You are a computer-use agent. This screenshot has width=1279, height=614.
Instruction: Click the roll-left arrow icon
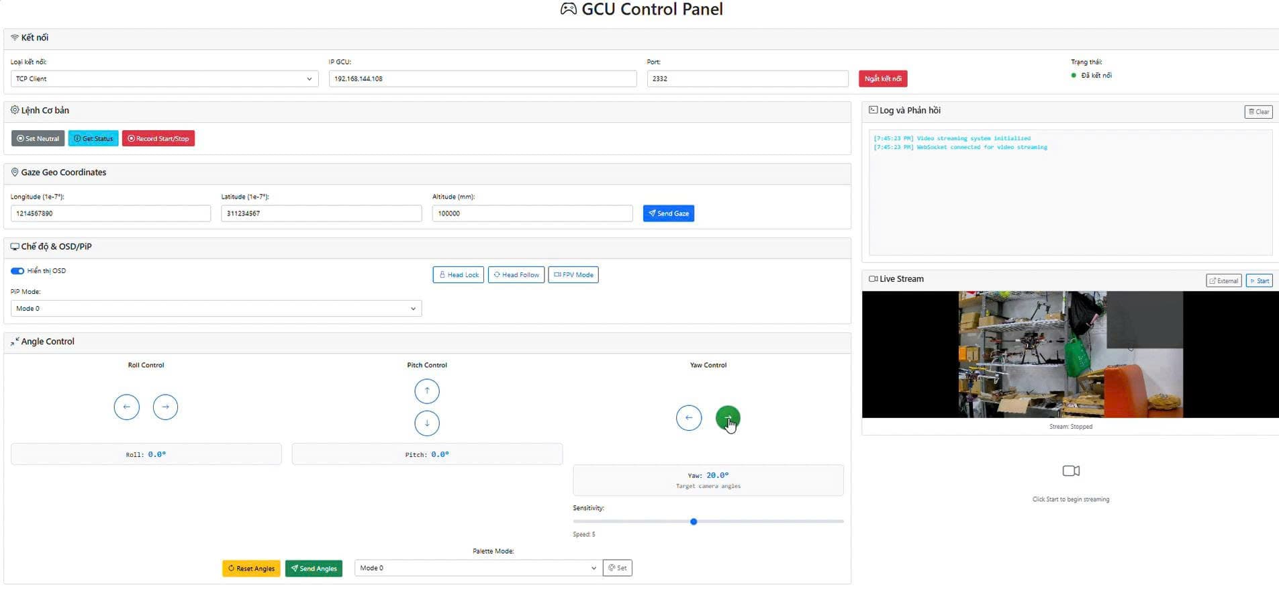(126, 407)
